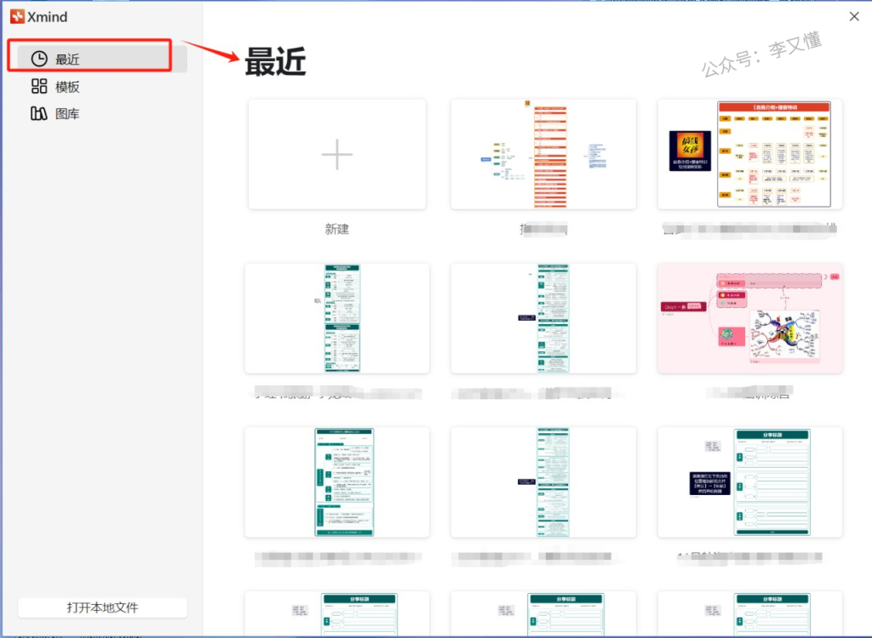Click the 新建 label under the blank card
Viewport: 872px width, 638px height.
[x=337, y=229]
